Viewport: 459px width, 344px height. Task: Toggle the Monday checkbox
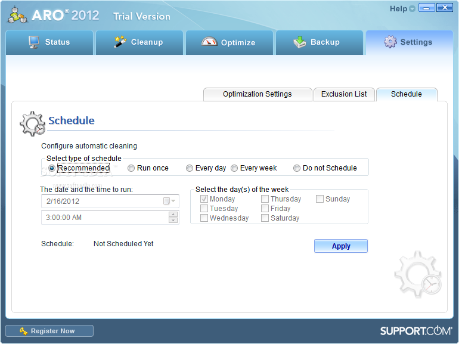[204, 199]
